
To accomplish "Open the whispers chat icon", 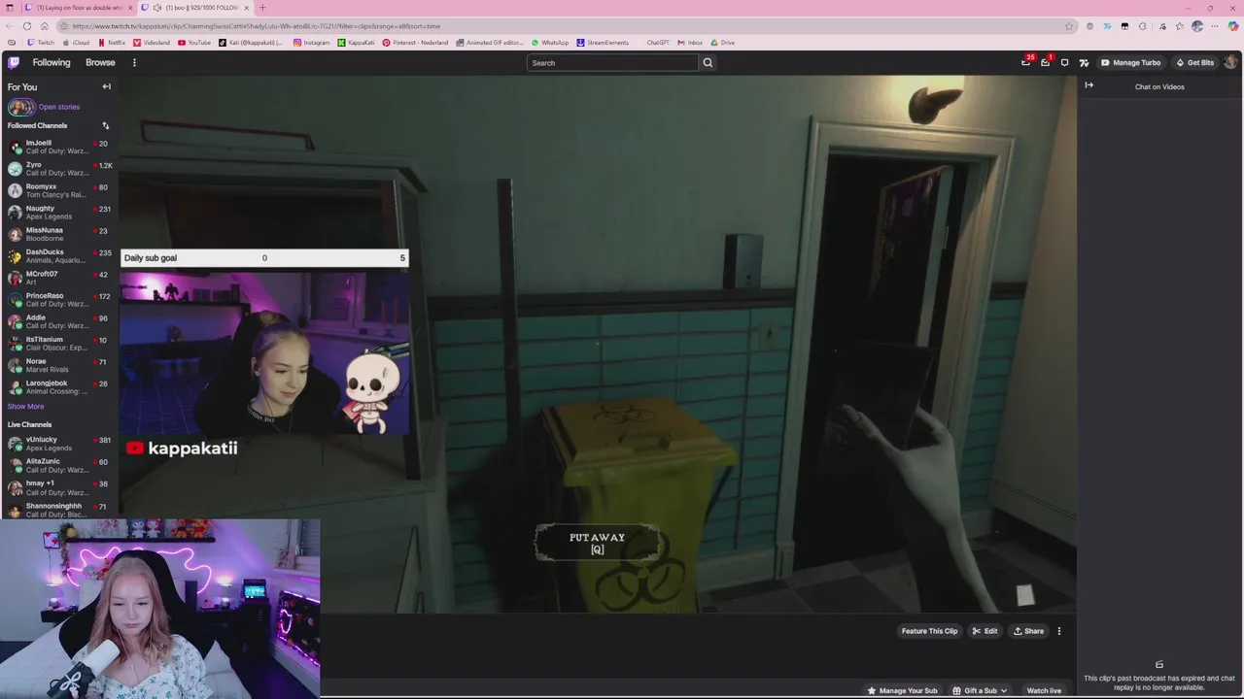I will click(x=1065, y=62).
